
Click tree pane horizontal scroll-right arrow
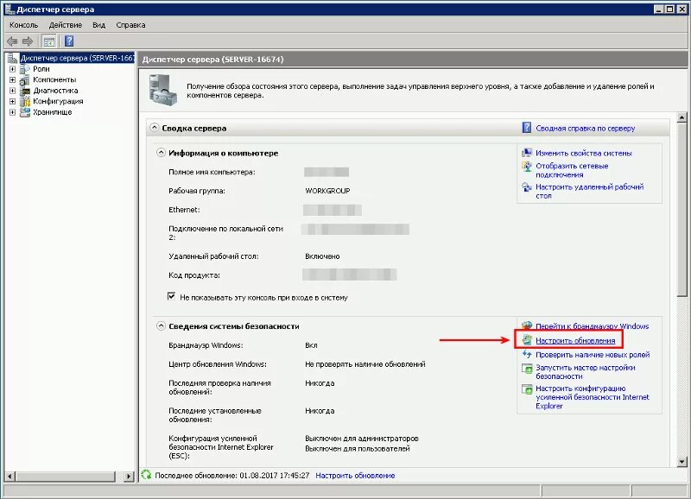pos(128,476)
